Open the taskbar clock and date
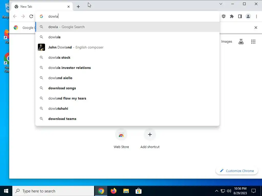Image resolution: width=262 pixels, height=196 pixels. [240, 191]
